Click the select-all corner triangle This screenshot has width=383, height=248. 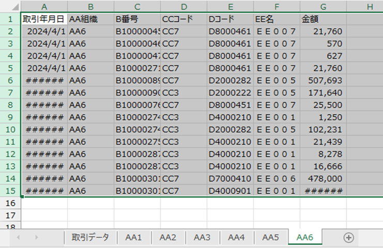pyautogui.click(x=10, y=6)
